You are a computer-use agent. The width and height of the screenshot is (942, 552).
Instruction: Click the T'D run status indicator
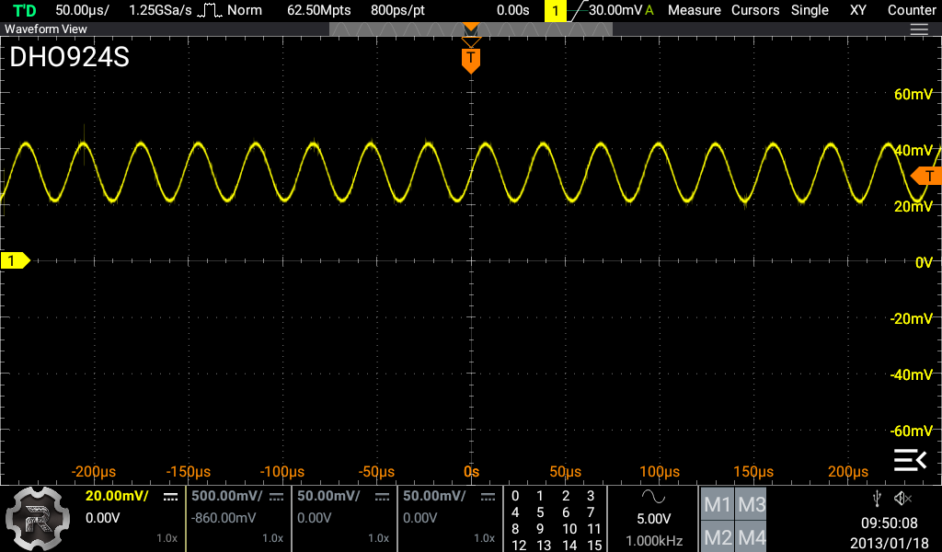pos(25,10)
